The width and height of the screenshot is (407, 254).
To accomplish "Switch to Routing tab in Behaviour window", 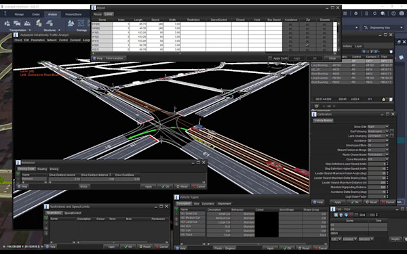I will [42, 169].
